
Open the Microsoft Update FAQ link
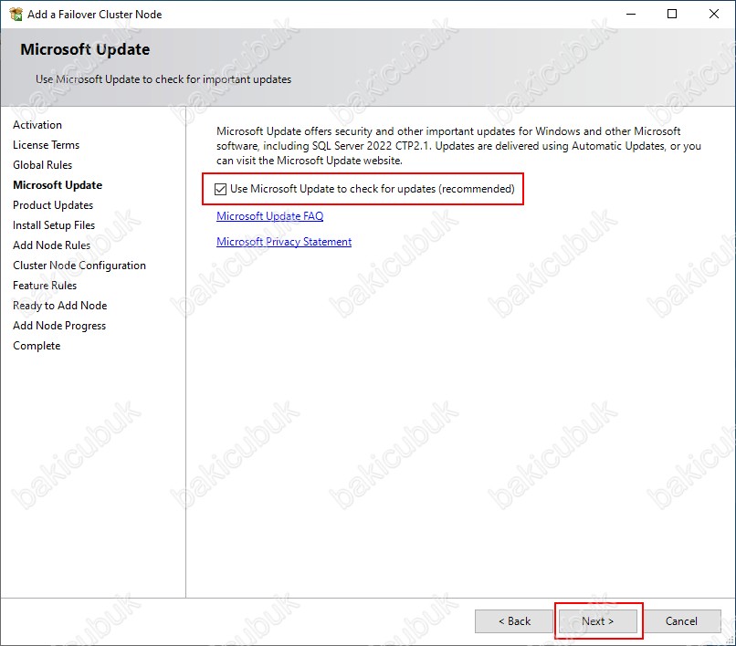click(270, 216)
